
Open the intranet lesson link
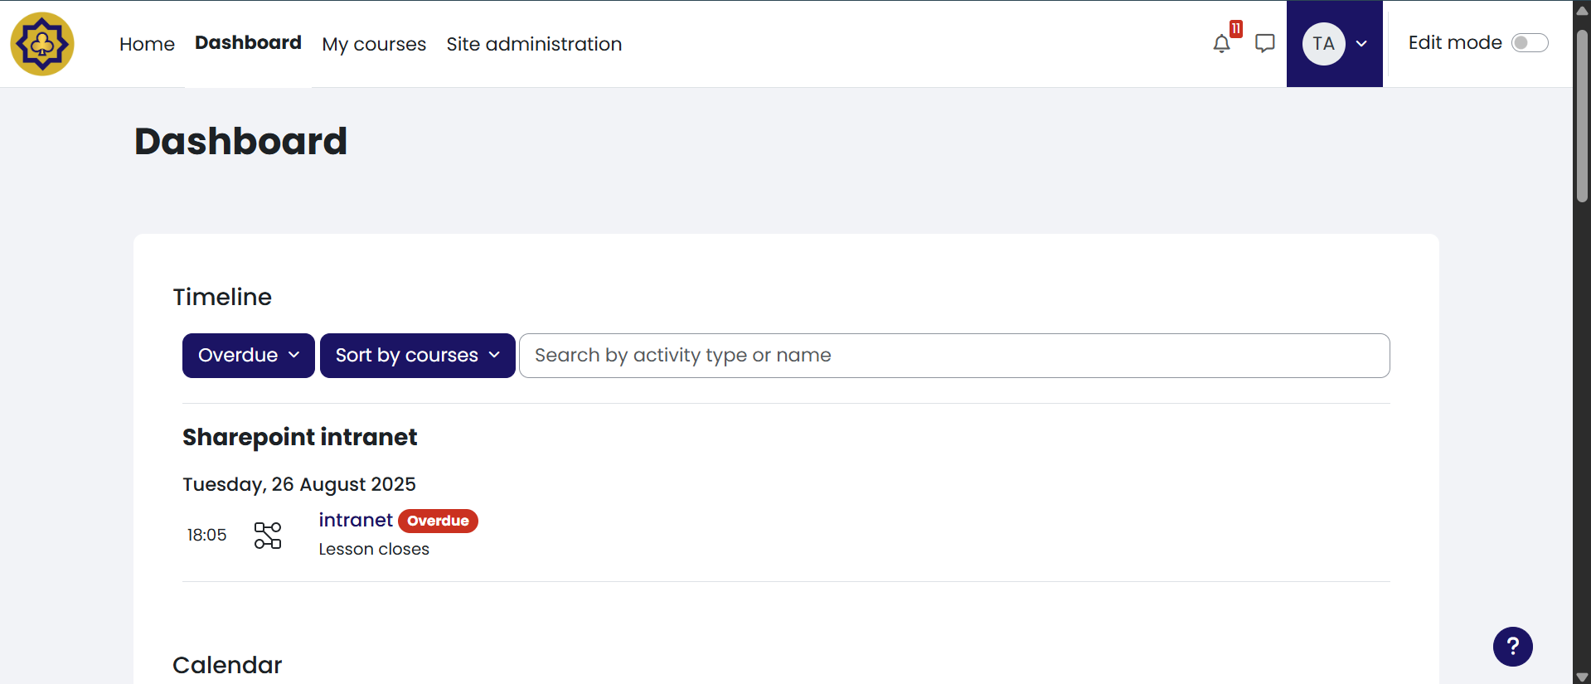pos(356,520)
